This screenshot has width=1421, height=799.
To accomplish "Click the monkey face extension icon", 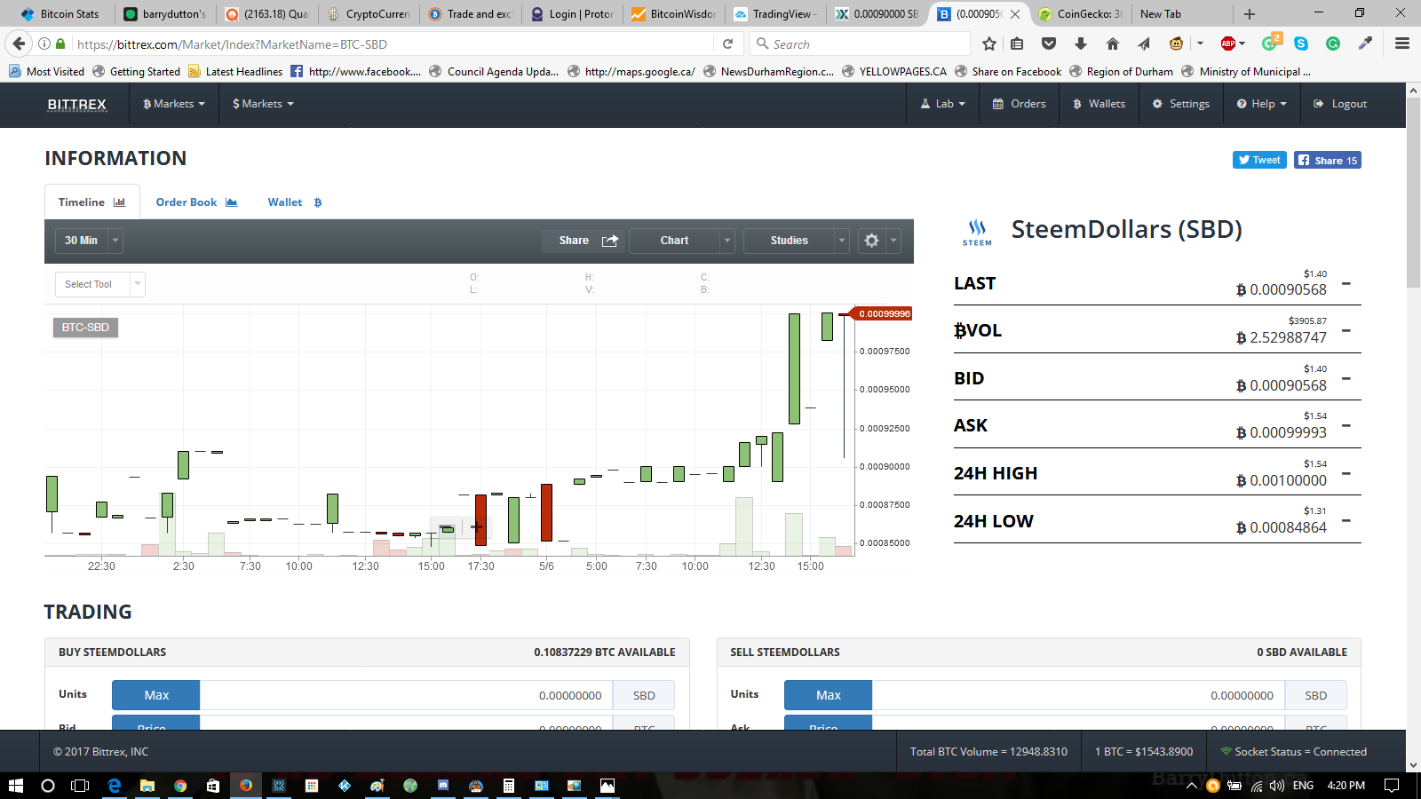I will pos(1176,44).
